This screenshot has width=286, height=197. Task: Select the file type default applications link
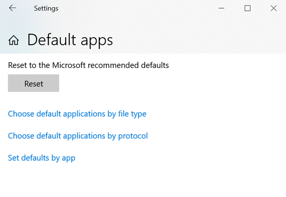(77, 114)
